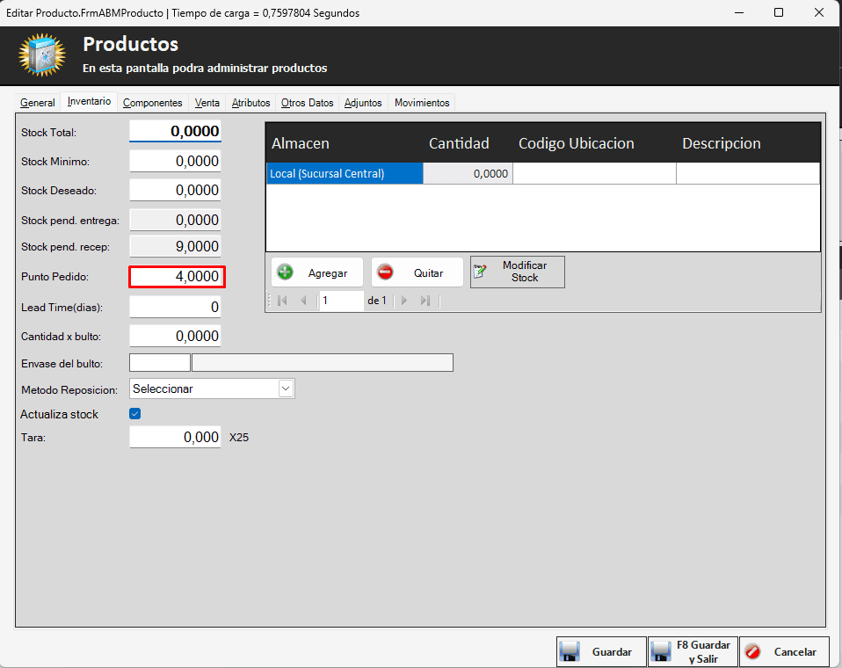Go to last page in grid navigator
This screenshot has width=842, height=668.
point(425,301)
